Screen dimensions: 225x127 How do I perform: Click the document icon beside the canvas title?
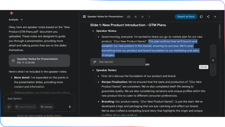point(84,16)
